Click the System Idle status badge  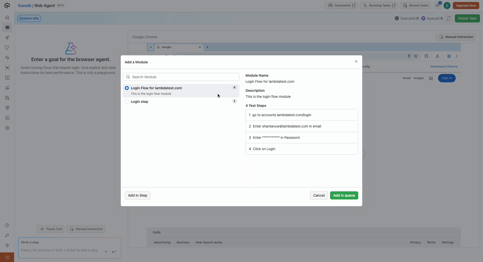(x=29, y=18)
